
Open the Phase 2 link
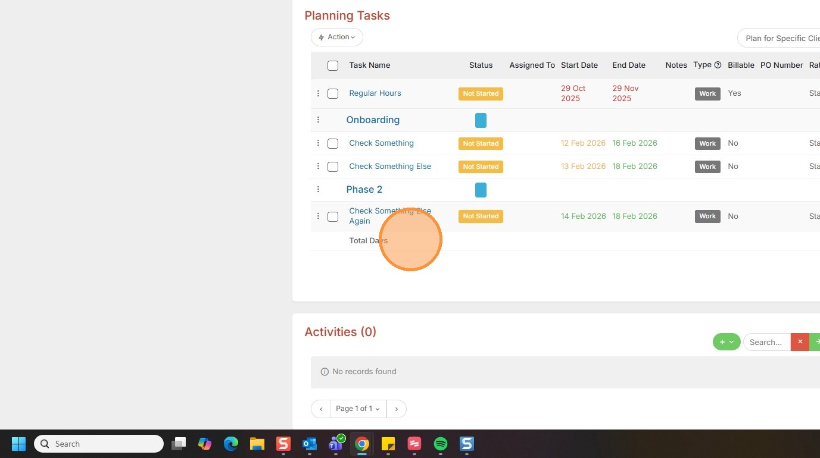pyautogui.click(x=364, y=189)
